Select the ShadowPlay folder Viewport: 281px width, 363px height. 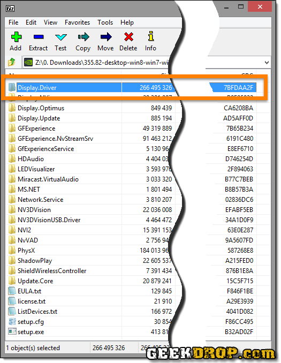point(35,261)
